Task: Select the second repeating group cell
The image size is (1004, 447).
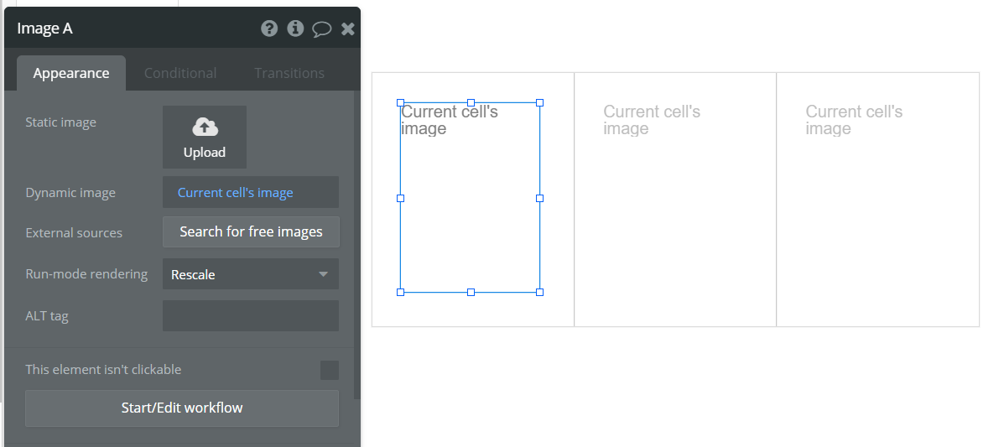Action: (675, 226)
